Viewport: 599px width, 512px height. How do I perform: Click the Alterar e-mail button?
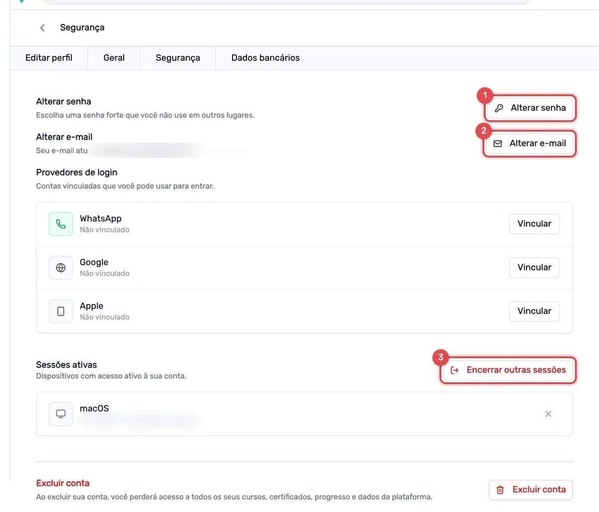click(530, 143)
